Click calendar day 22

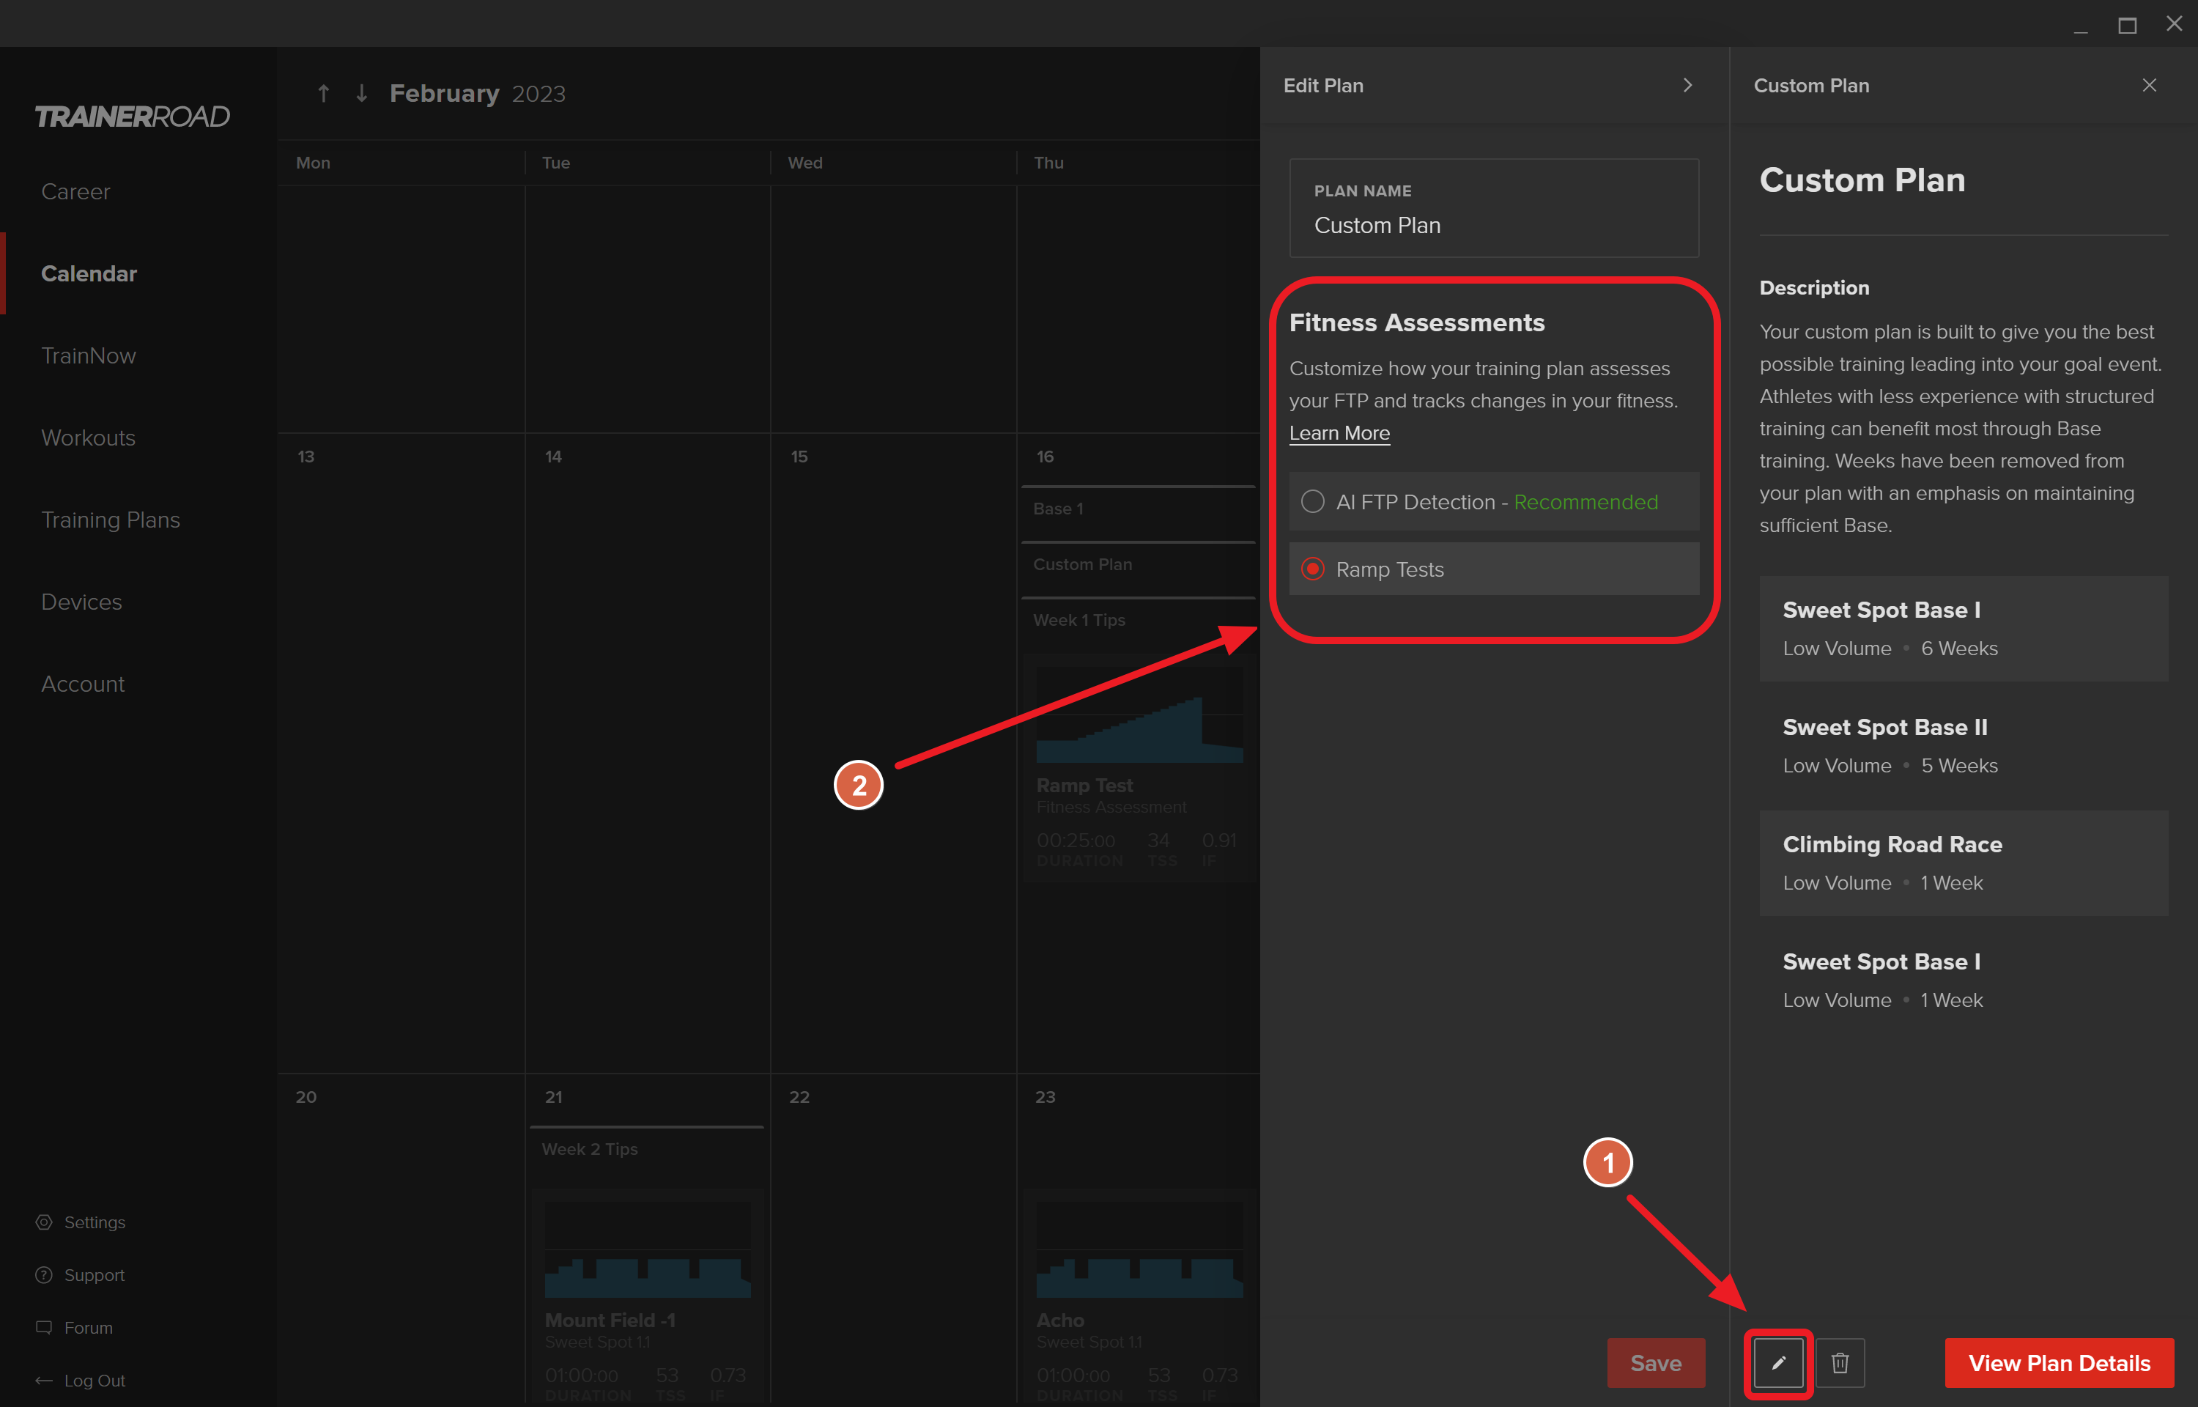pyautogui.click(x=799, y=1096)
